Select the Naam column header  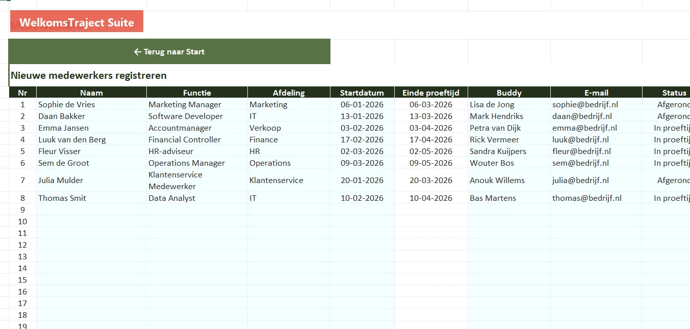point(92,93)
